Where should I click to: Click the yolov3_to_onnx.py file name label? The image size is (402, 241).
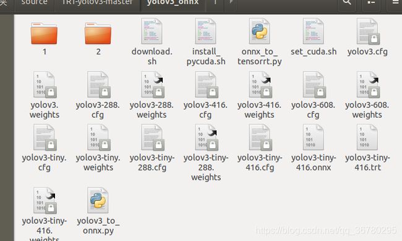[98, 226]
